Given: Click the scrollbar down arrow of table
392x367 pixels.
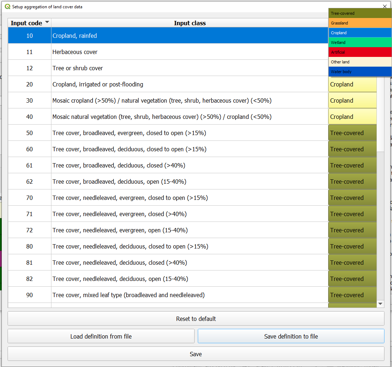Looking at the screenshot, I should 380,304.
